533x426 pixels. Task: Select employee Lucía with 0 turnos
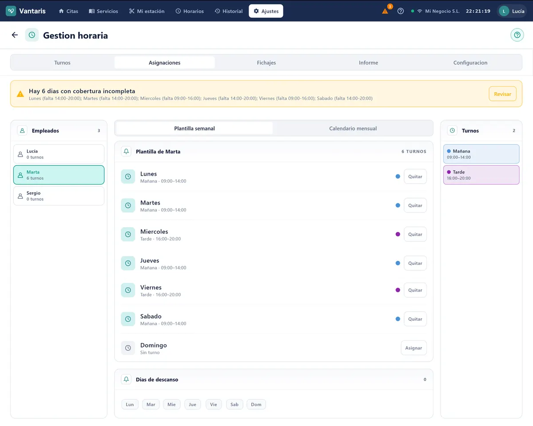click(x=59, y=154)
